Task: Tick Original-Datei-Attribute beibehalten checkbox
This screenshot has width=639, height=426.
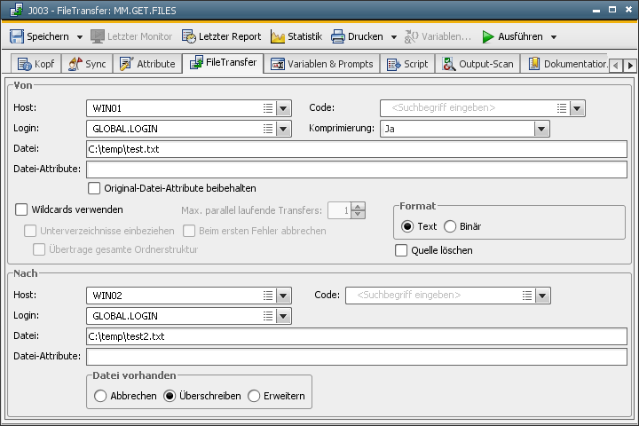Action: pos(94,188)
